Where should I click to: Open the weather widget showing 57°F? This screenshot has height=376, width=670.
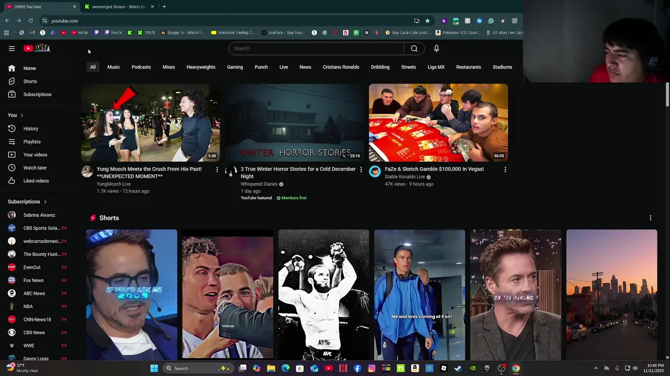pyautogui.click(x=22, y=368)
